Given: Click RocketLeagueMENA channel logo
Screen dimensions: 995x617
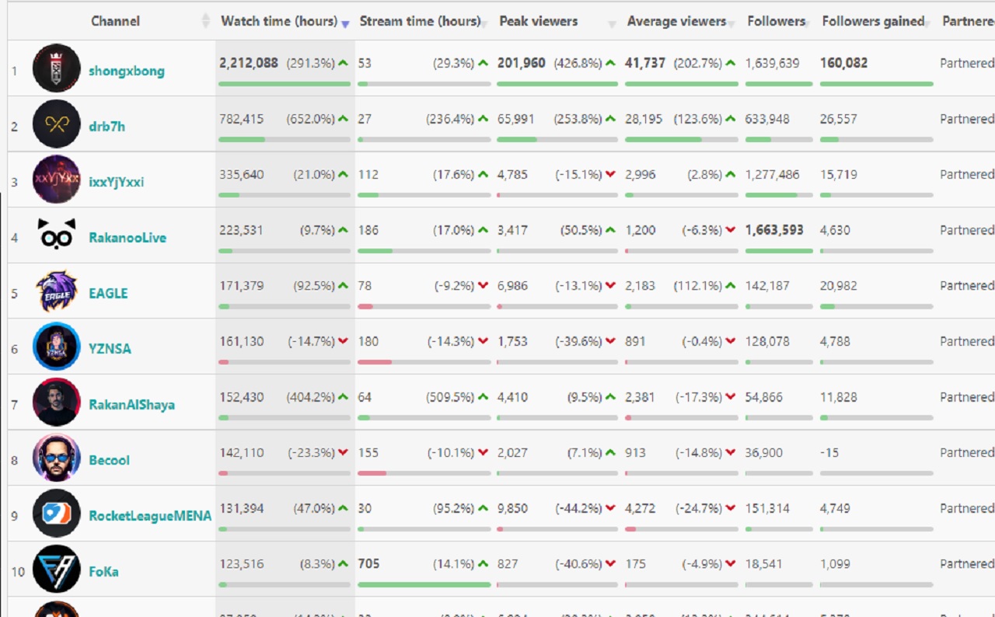Looking at the screenshot, I should (x=57, y=514).
